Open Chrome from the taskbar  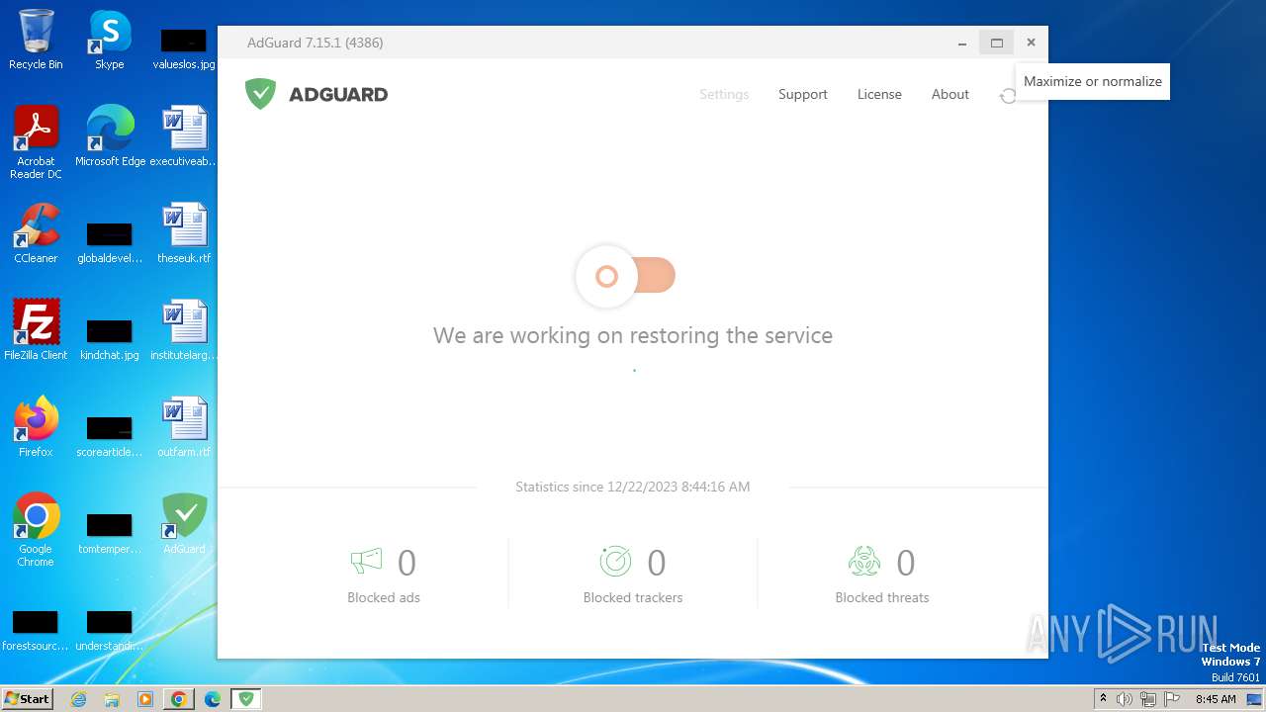point(179,699)
